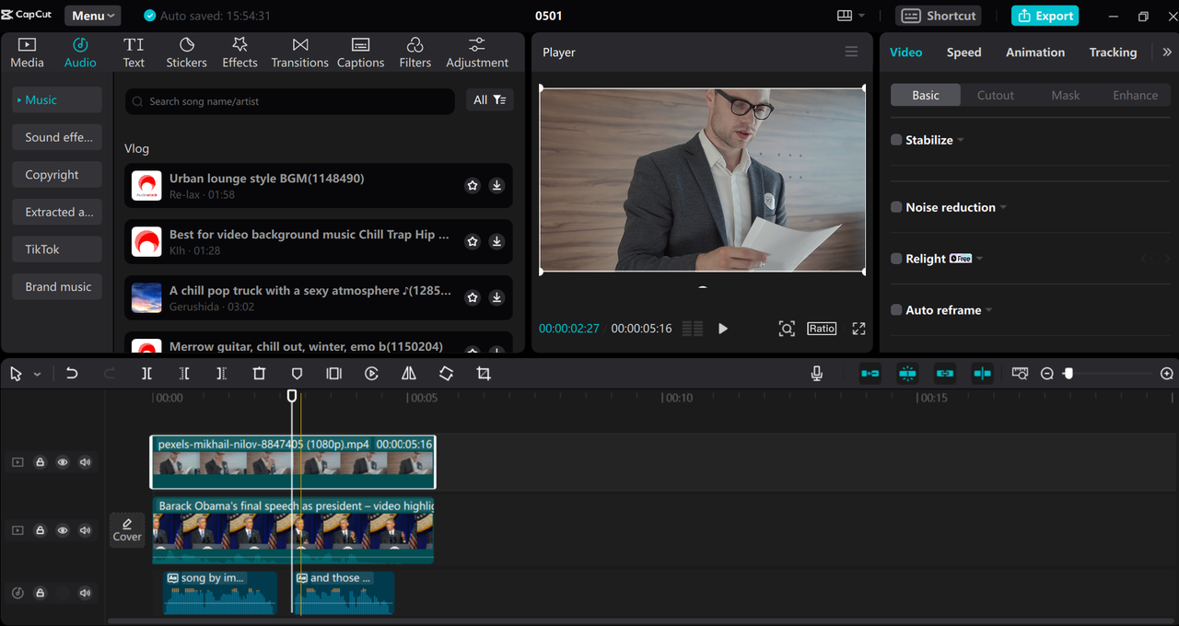
Task: Open the Speed tab
Action: 963,52
